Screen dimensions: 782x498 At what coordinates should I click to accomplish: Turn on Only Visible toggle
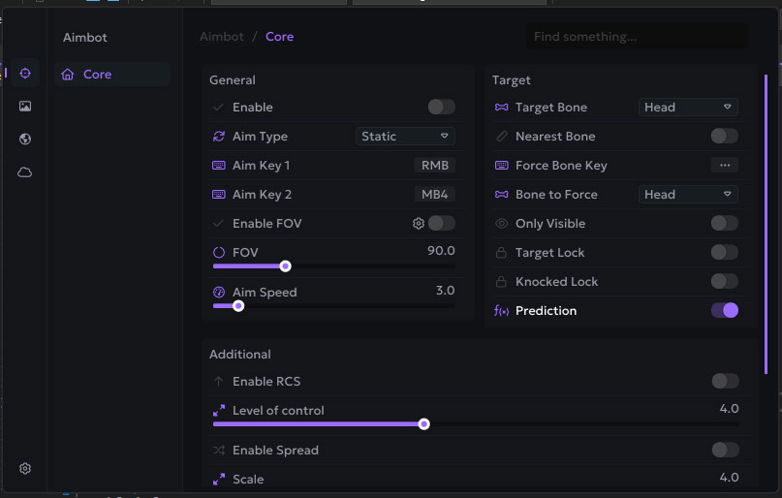click(x=724, y=224)
